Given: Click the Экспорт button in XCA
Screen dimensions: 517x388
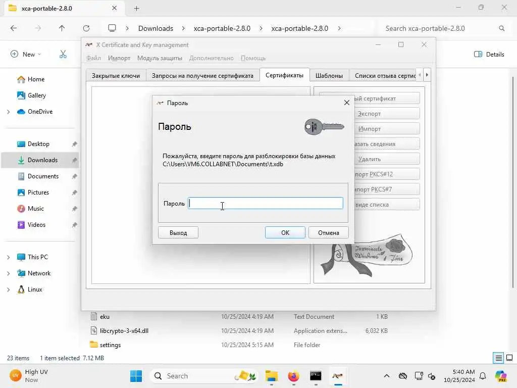Looking at the screenshot, I should (387, 114).
